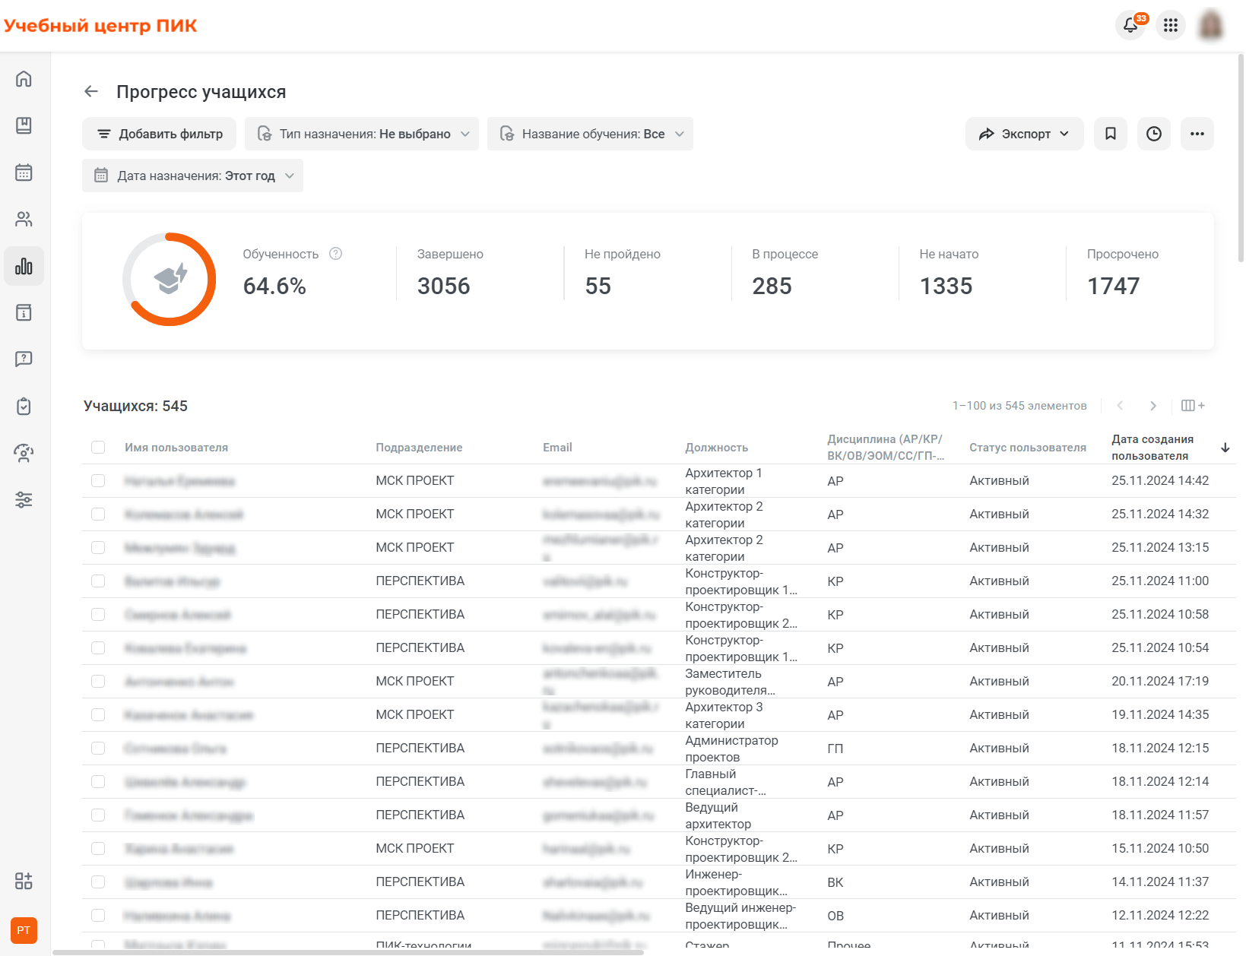Click the Не пройдено 55 statistic
This screenshot has width=1246, height=956.
click(x=622, y=274)
